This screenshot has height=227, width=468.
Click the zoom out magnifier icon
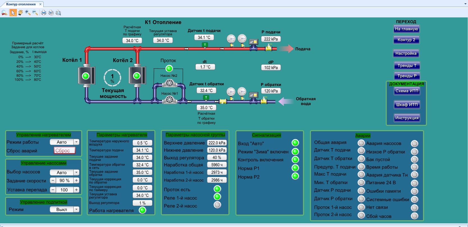(x=35, y=13)
